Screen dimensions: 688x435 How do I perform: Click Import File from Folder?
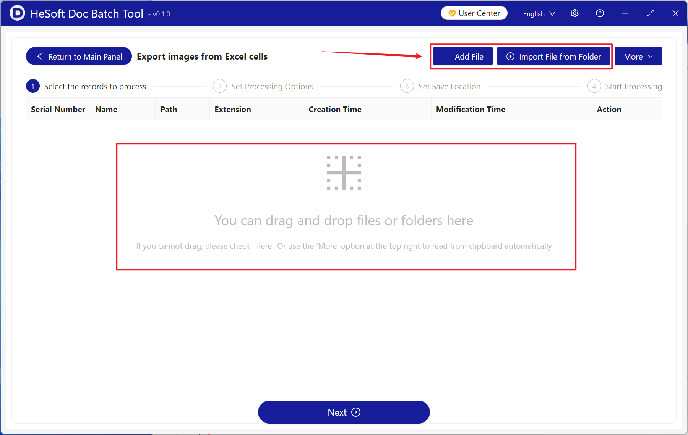click(553, 56)
